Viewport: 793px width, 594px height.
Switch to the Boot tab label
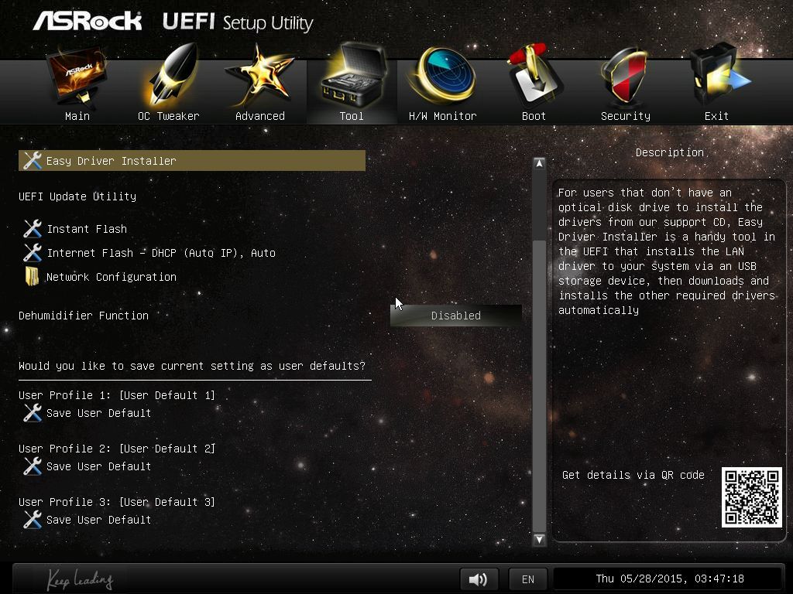pyautogui.click(x=534, y=116)
